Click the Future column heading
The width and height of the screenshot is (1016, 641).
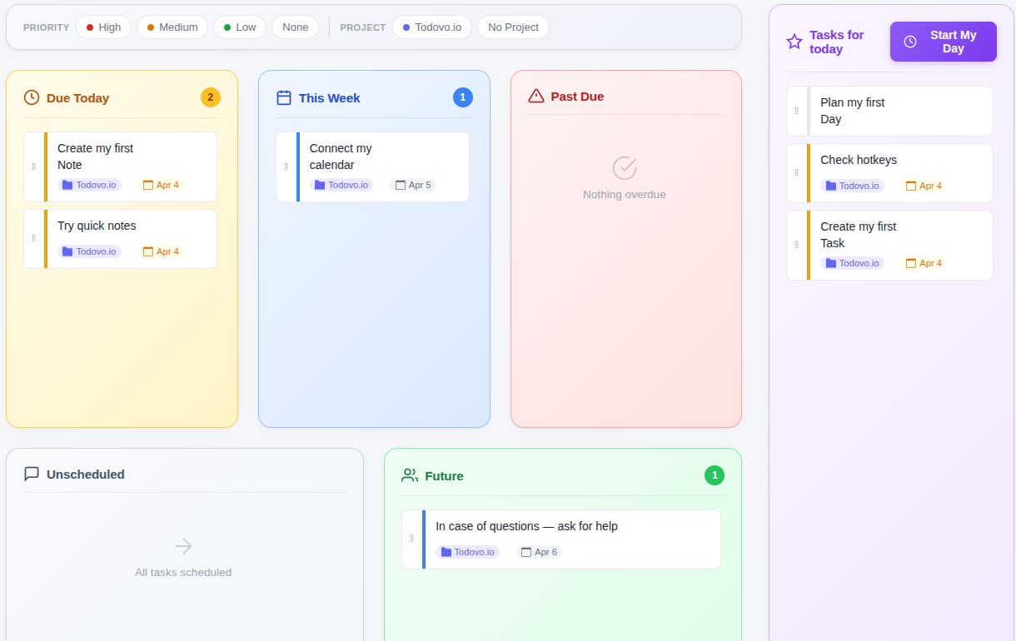[444, 475]
